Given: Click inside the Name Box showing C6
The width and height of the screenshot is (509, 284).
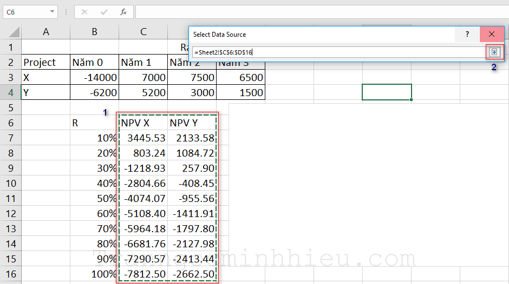Looking at the screenshot, I should click(24, 11).
